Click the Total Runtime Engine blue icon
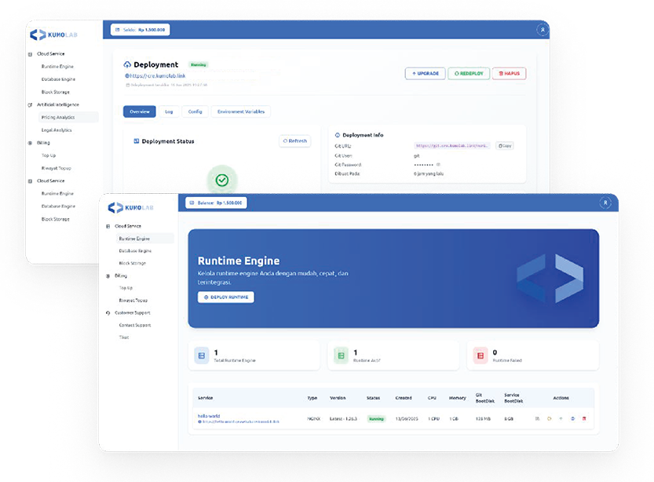This screenshot has width=654, height=482. [x=202, y=356]
